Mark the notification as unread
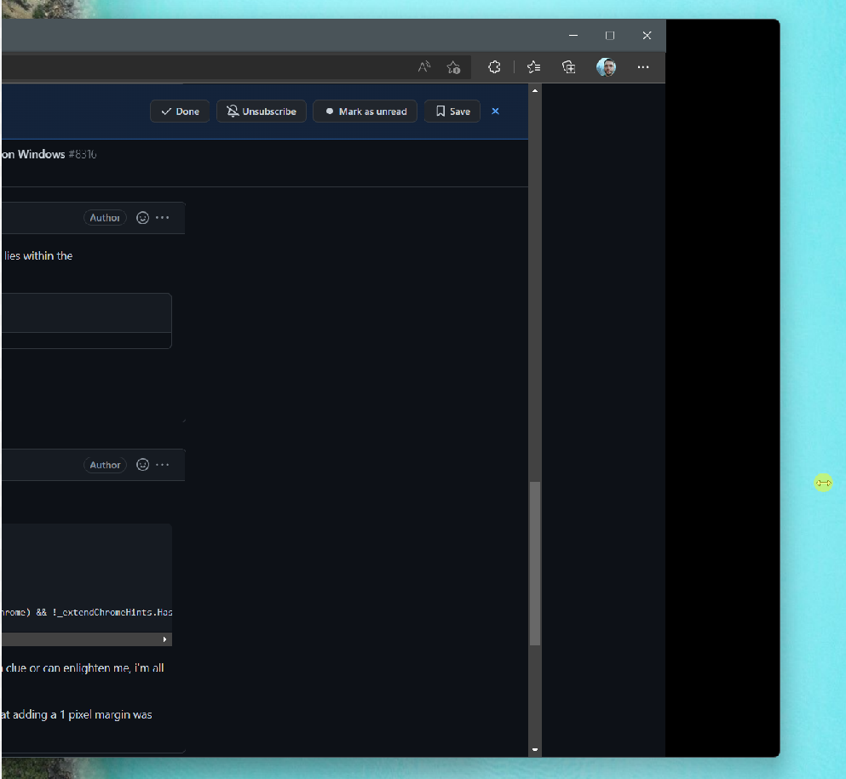 [x=365, y=111]
